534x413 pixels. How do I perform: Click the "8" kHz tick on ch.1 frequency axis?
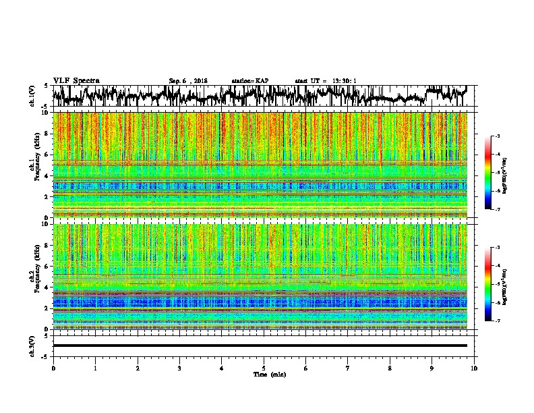point(47,134)
